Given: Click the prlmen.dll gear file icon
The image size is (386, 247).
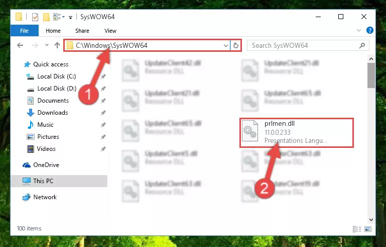Looking at the screenshot, I should (249, 131).
